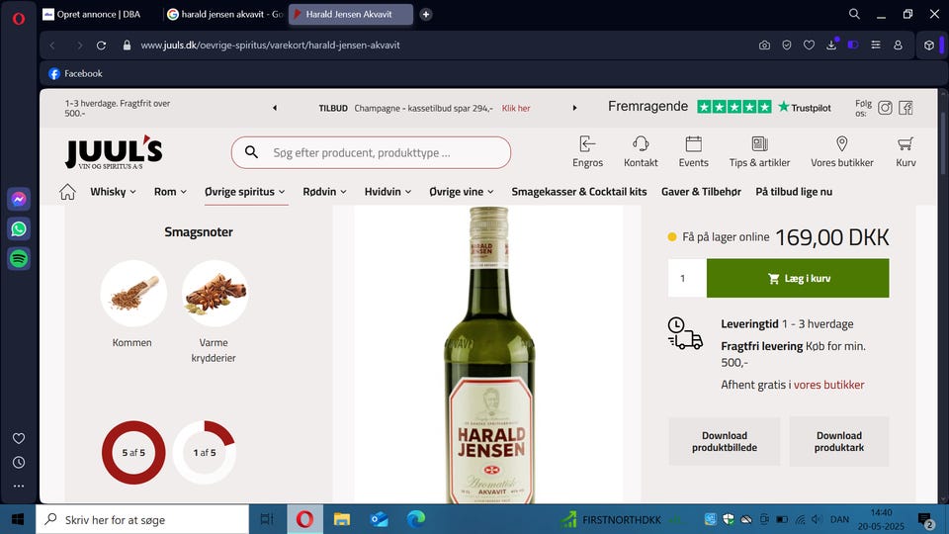Viewport: 949px width, 534px height.
Task: Click the 5 af 5 rating ring
Action: [x=133, y=452]
